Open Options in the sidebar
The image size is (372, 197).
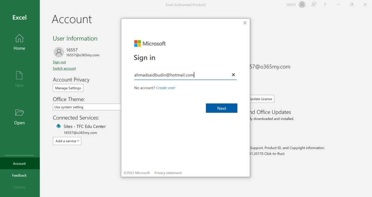click(x=20, y=187)
